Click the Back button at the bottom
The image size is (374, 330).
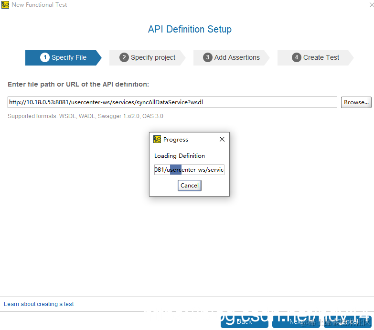click(x=244, y=322)
